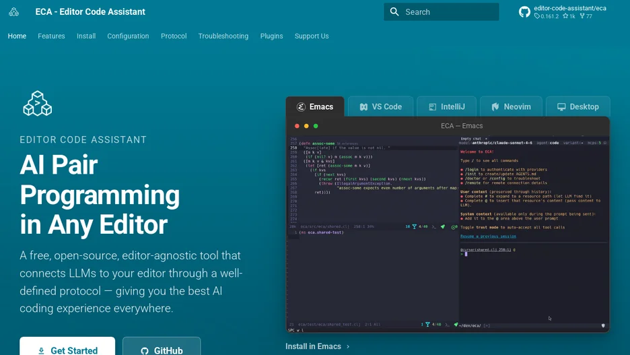Switch to the IntelliJ tab

[446, 106]
